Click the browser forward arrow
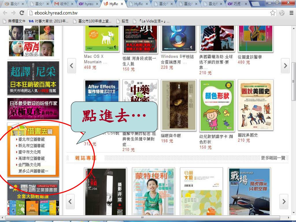 point(13,13)
